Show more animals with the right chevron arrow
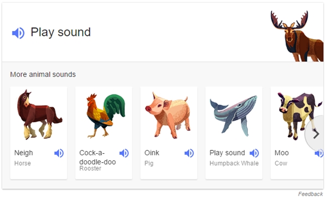Image resolution: width=327 pixels, height=200 pixels. 316,134
